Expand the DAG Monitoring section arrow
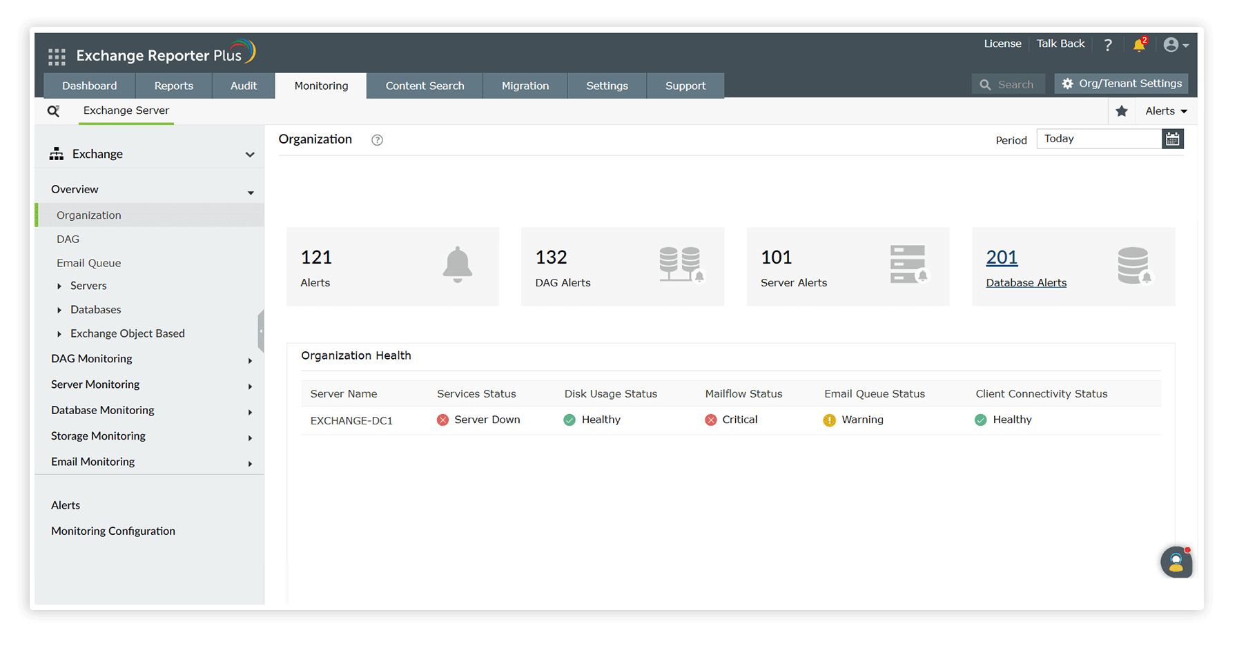This screenshot has width=1237, height=646. 250,361
